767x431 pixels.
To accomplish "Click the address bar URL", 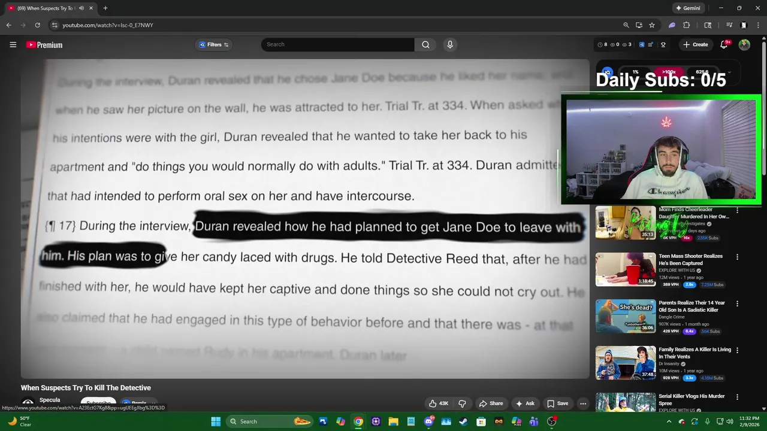I will click(108, 25).
